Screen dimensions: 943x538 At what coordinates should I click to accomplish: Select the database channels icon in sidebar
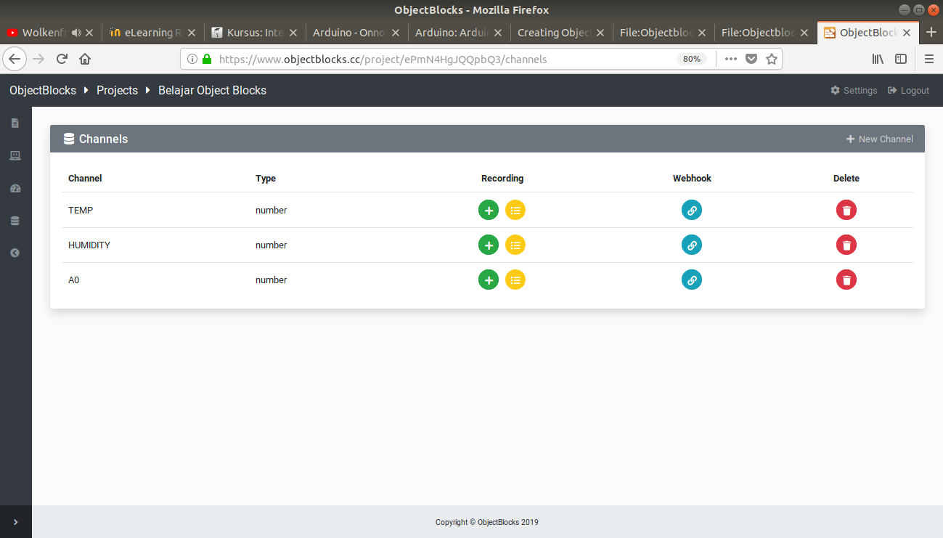click(15, 221)
